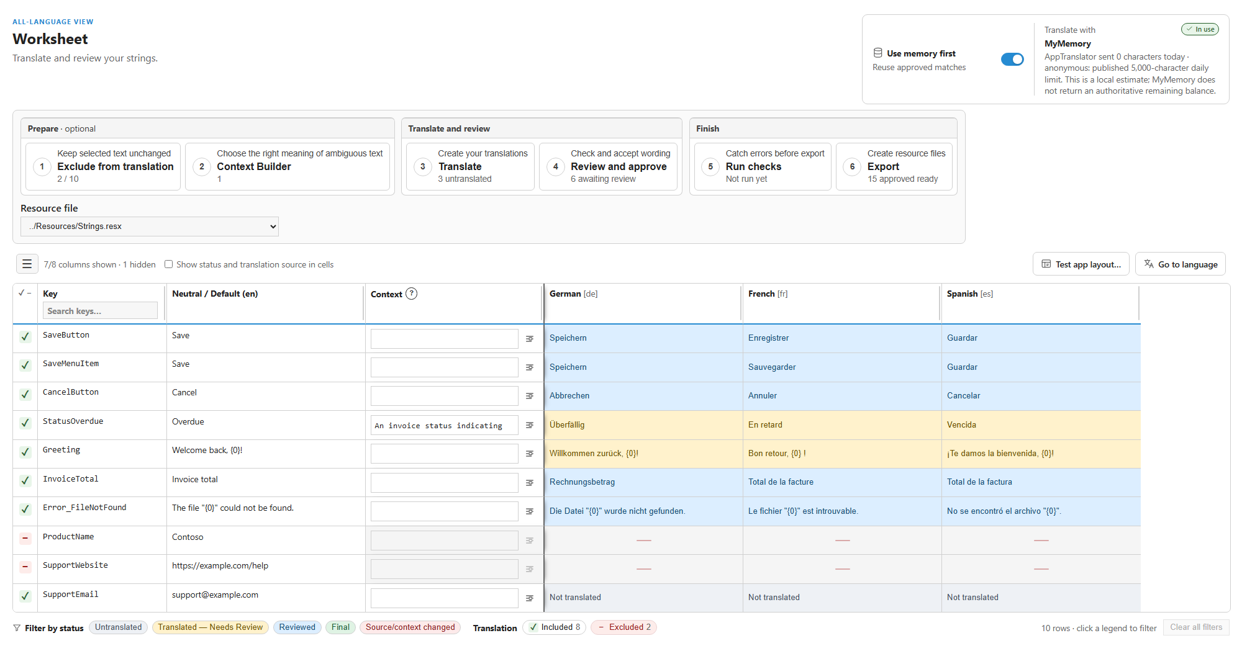Open context editor icon for StatusOverdue row
The image size is (1242, 651).
pos(530,425)
